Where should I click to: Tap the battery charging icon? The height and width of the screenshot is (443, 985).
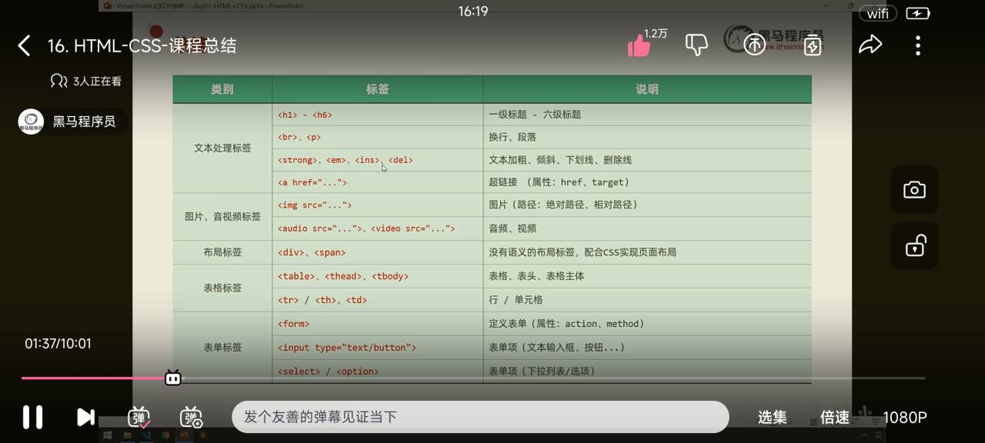917,13
